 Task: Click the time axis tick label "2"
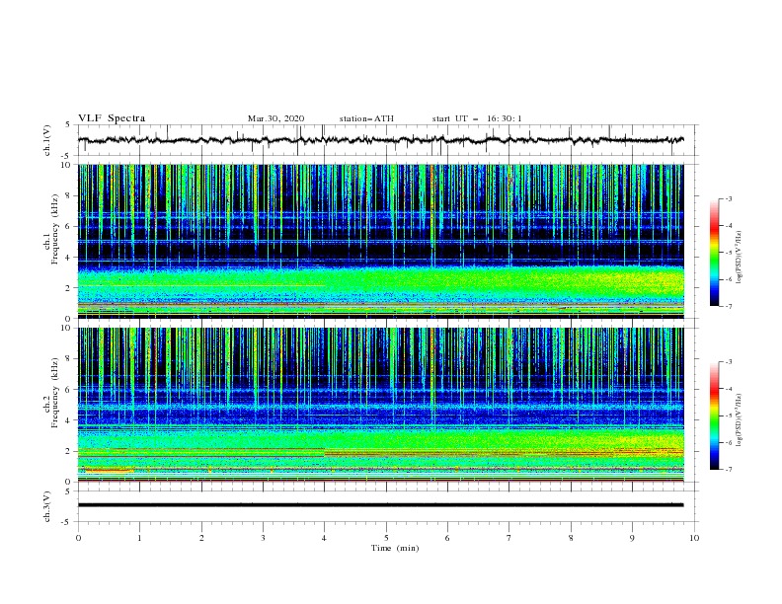(201, 538)
